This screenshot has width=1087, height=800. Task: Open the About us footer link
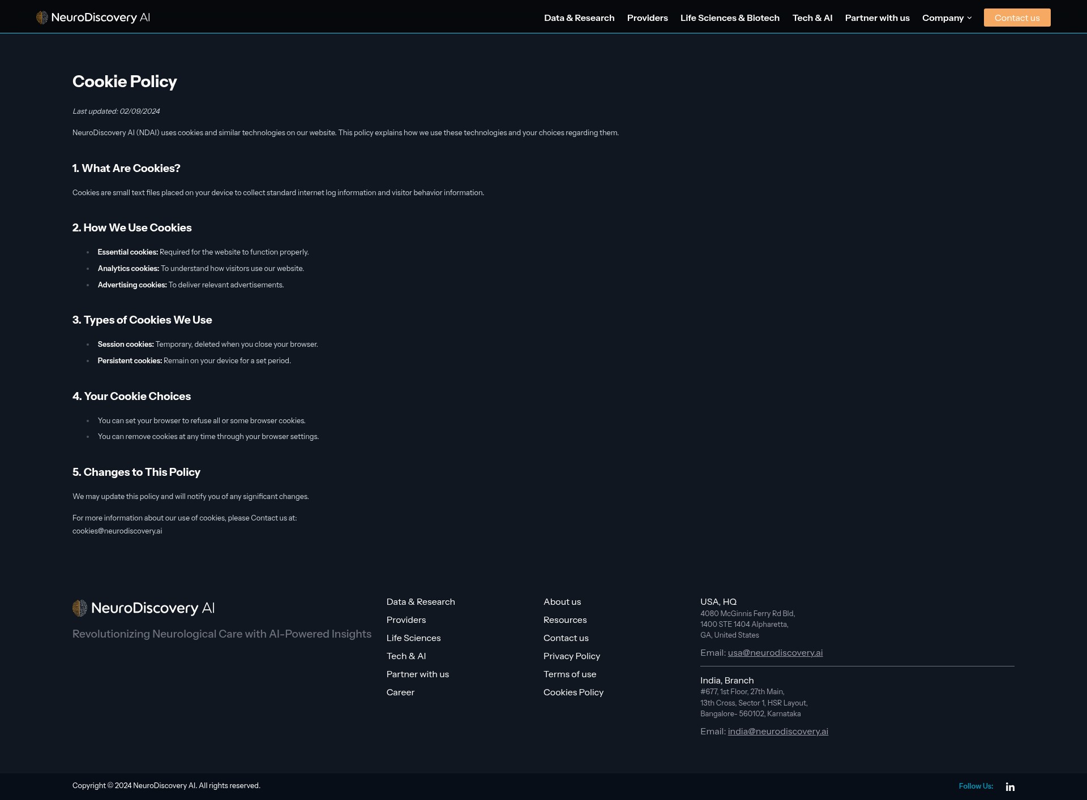[x=562, y=602]
